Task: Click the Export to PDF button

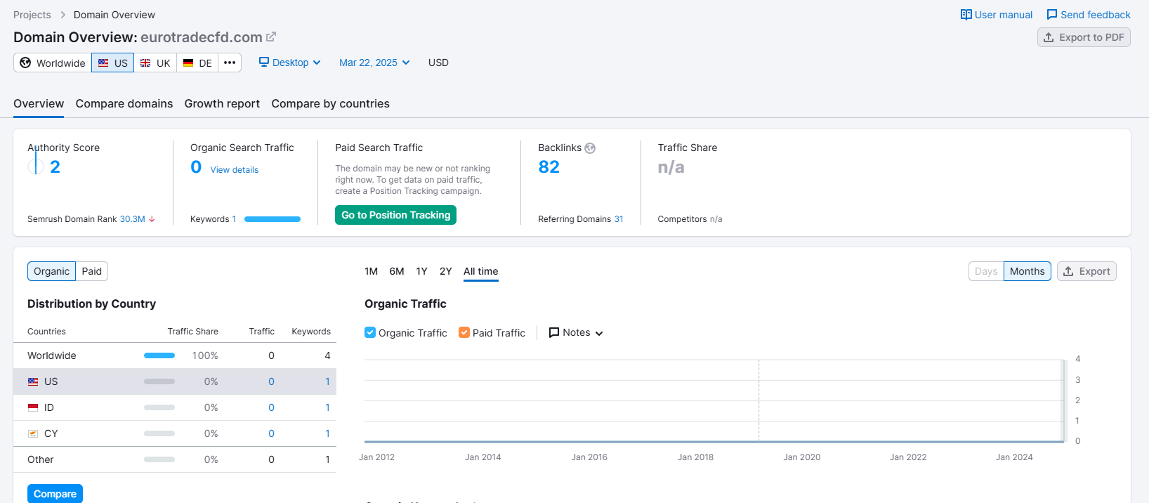Action: [x=1084, y=37]
